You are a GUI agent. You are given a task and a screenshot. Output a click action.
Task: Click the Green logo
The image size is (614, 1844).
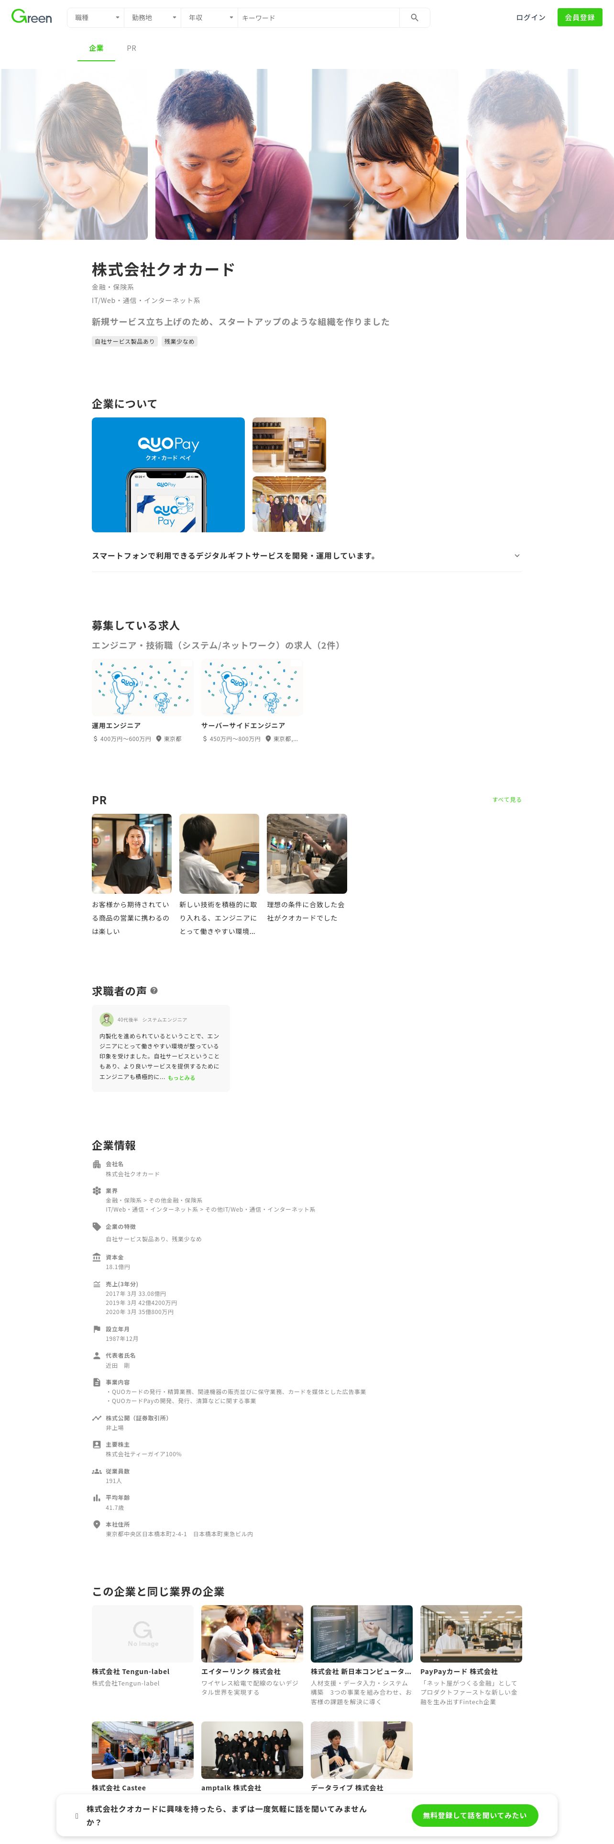tap(32, 17)
